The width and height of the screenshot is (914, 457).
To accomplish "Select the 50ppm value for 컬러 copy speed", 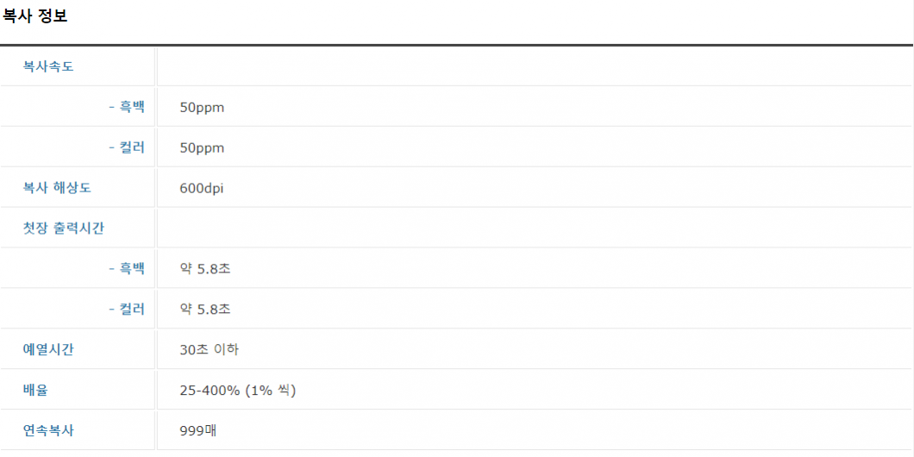I will 203,148.
